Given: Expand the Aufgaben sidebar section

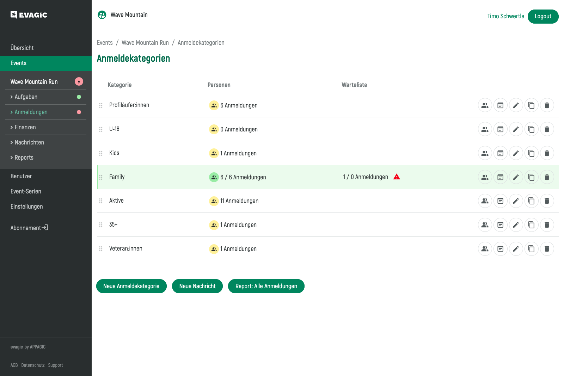Looking at the screenshot, I should 26,97.
